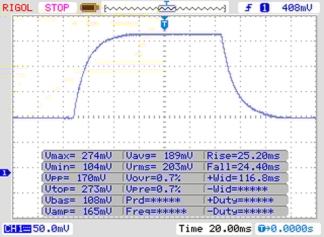This screenshot has width=324, height=237.
Task: Click the Vavg= 189mV measurement
Action: click(x=159, y=155)
